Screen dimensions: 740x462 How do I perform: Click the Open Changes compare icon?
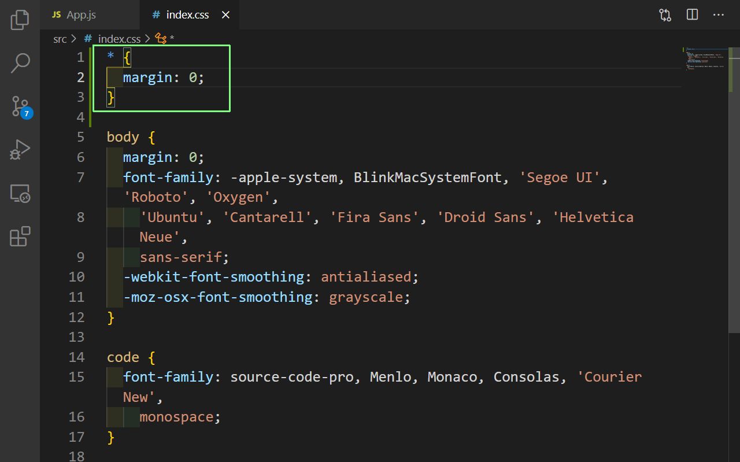click(665, 15)
